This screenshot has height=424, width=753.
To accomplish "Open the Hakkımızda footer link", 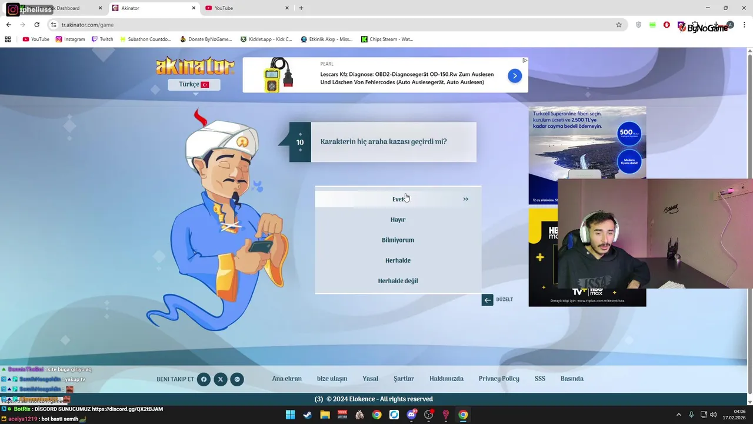I will (447, 379).
